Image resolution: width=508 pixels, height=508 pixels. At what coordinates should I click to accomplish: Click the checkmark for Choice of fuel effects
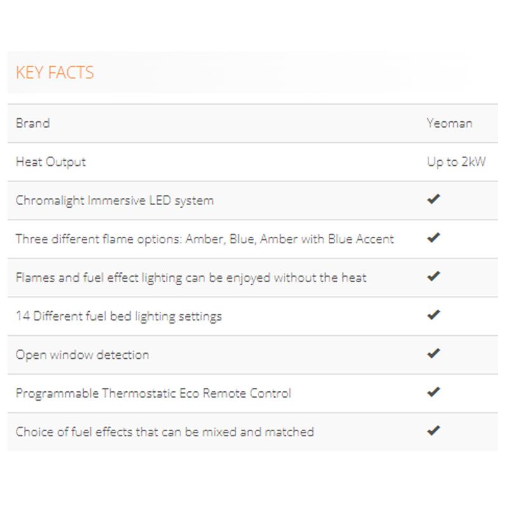(x=434, y=431)
